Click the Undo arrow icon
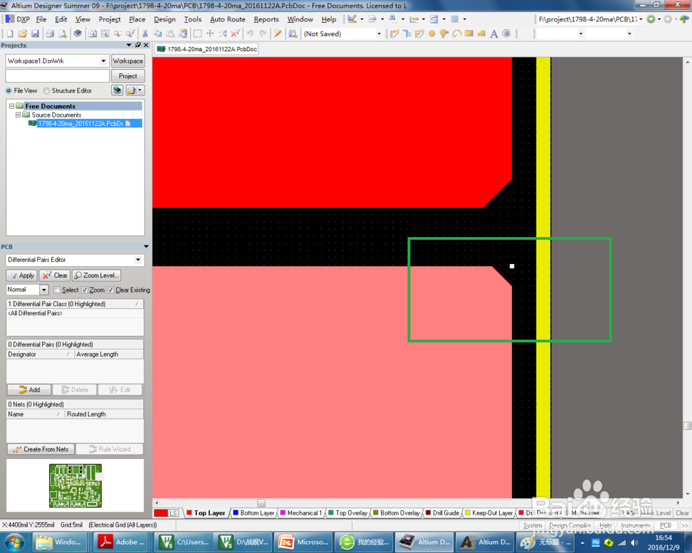 [x=251, y=33]
